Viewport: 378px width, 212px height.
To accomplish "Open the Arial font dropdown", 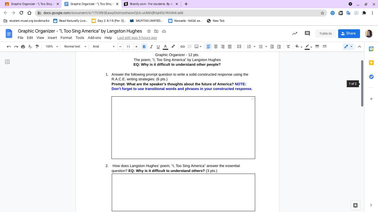I will pos(103,47).
